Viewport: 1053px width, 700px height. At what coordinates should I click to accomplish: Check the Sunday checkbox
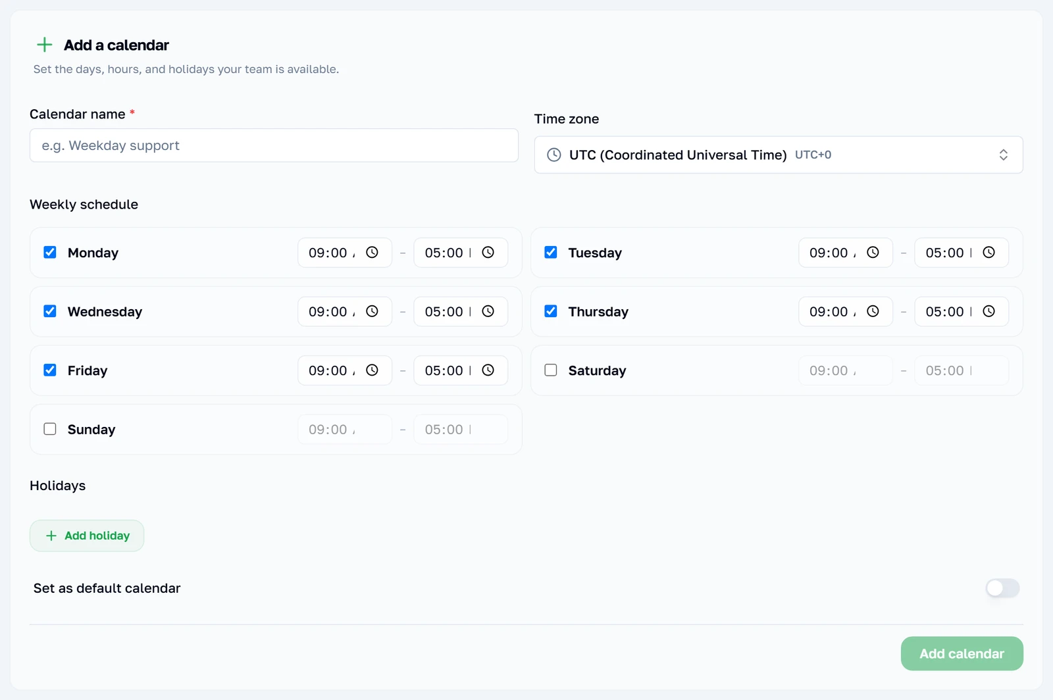click(50, 429)
